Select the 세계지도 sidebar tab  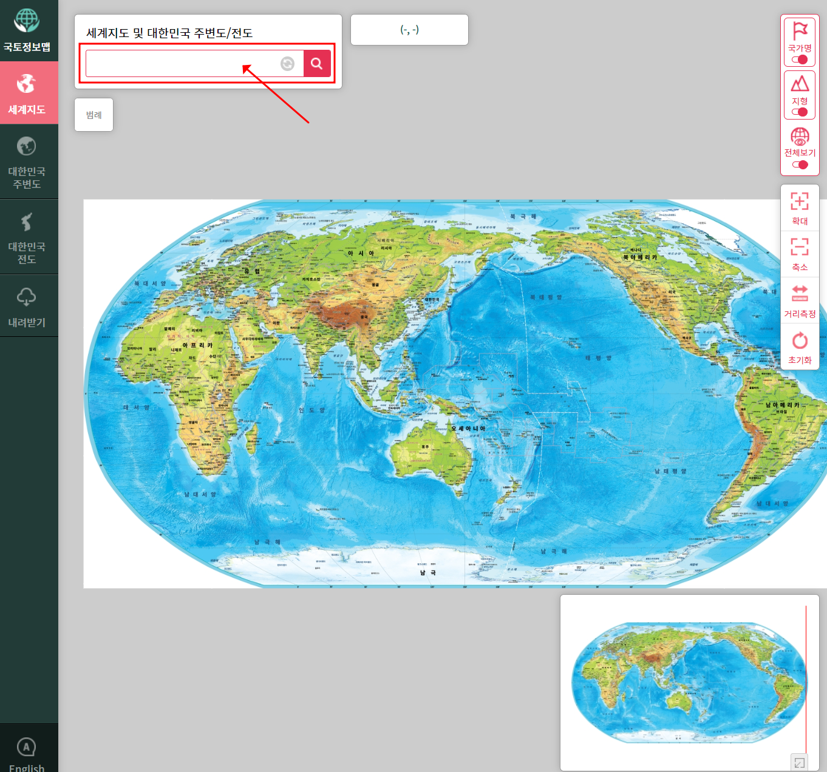(x=29, y=93)
